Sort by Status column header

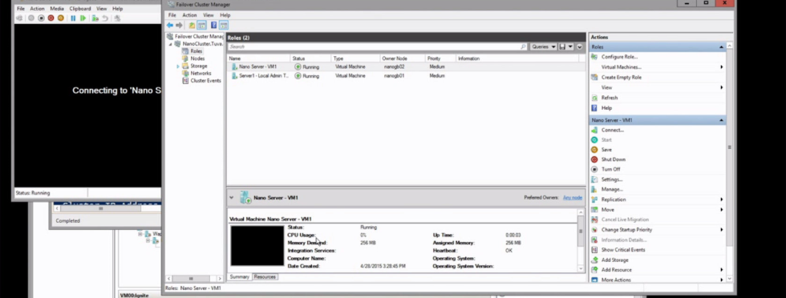click(311, 58)
